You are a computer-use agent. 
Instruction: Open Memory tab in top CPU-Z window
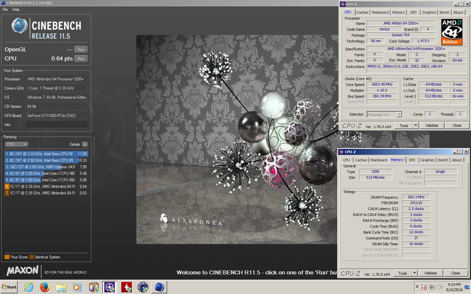[x=398, y=12]
